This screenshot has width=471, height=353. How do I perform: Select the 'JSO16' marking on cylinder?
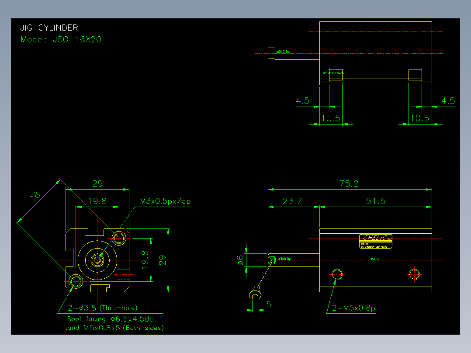pyautogui.click(x=375, y=259)
